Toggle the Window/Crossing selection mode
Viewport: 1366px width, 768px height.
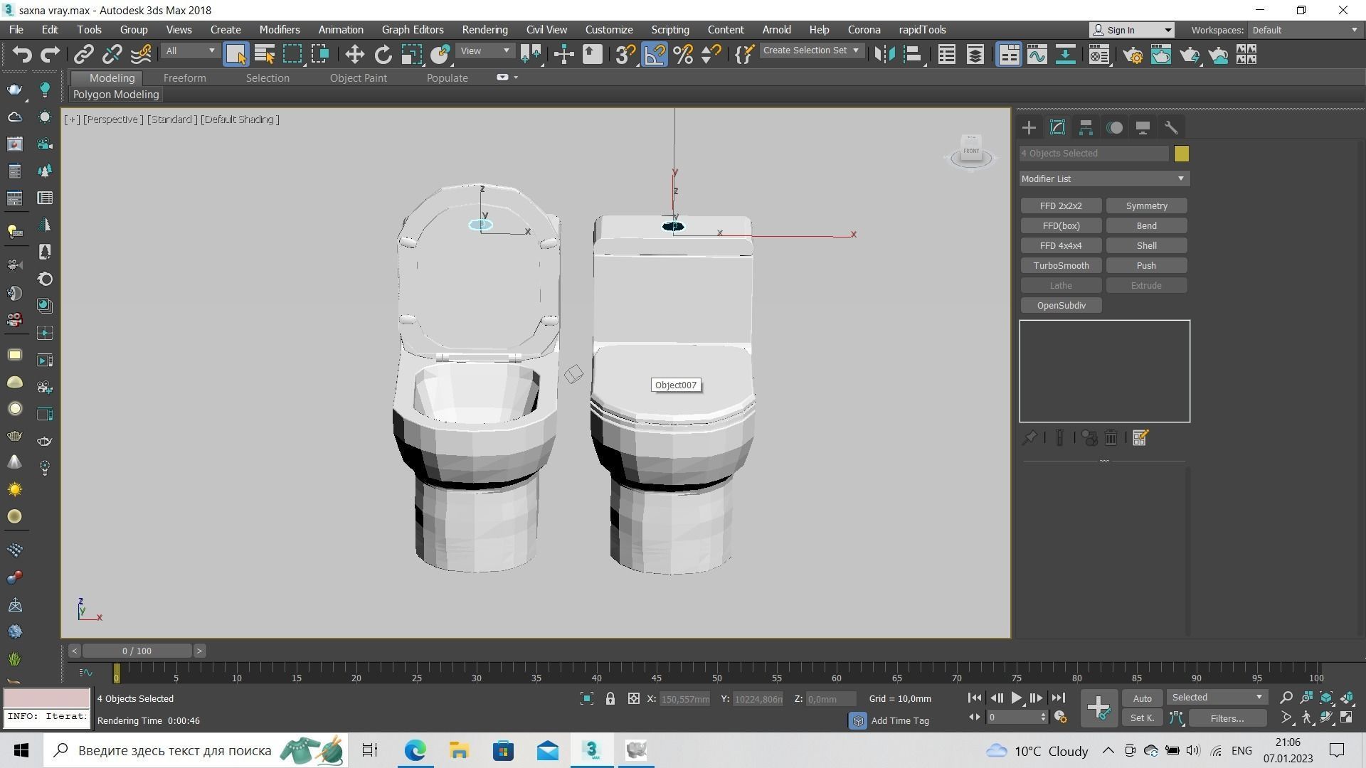[320, 55]
